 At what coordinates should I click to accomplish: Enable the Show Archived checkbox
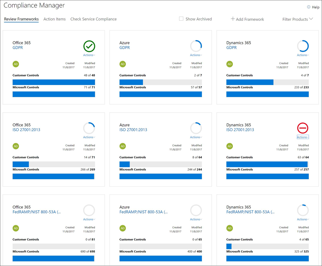(x=181, y=19)
